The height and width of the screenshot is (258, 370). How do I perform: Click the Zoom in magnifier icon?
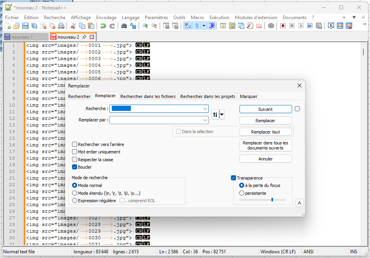145,26
